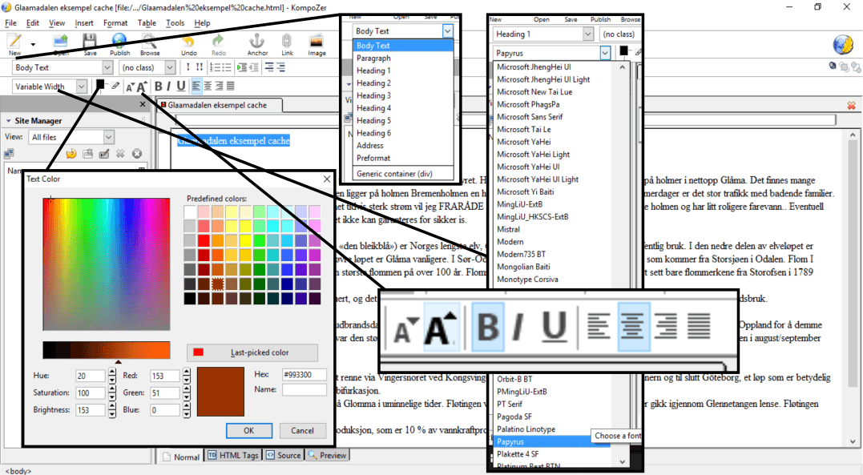Toggle left alignment in the enlarged toolbar

point(599,326)
